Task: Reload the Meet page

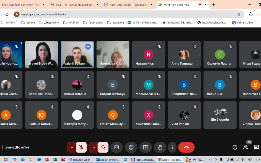Action: point(7,14)
